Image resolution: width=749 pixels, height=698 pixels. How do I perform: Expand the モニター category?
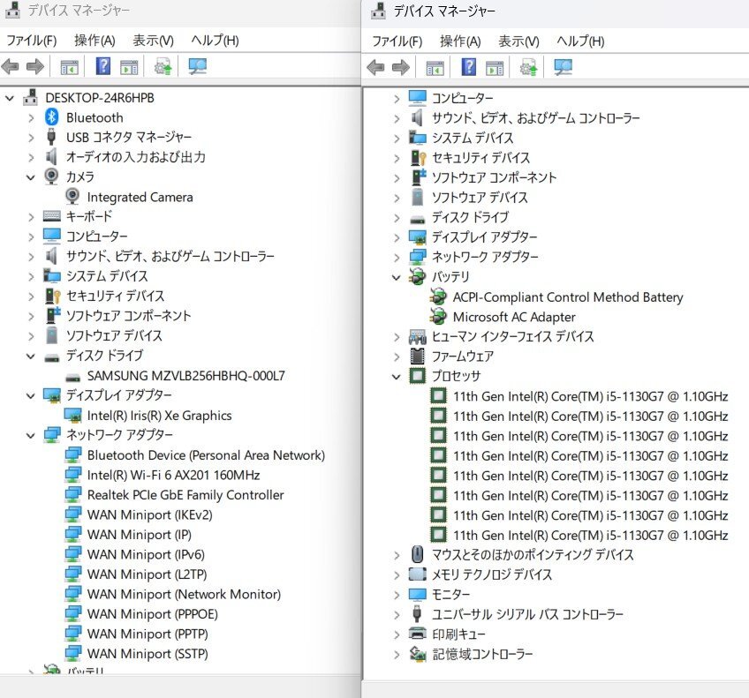point(396,594)
